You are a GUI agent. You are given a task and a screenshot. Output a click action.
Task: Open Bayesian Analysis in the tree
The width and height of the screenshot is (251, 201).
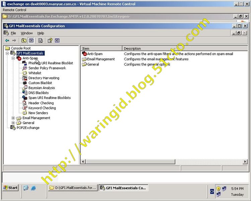(x=41, y=88)
